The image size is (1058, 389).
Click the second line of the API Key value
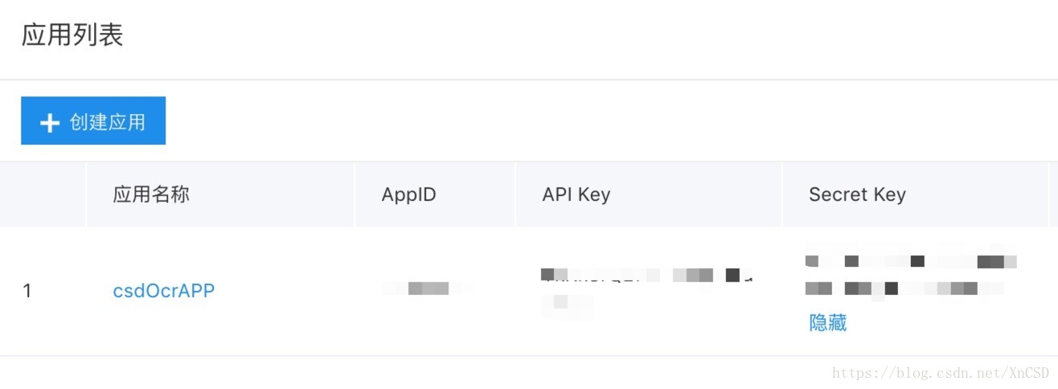567,302
